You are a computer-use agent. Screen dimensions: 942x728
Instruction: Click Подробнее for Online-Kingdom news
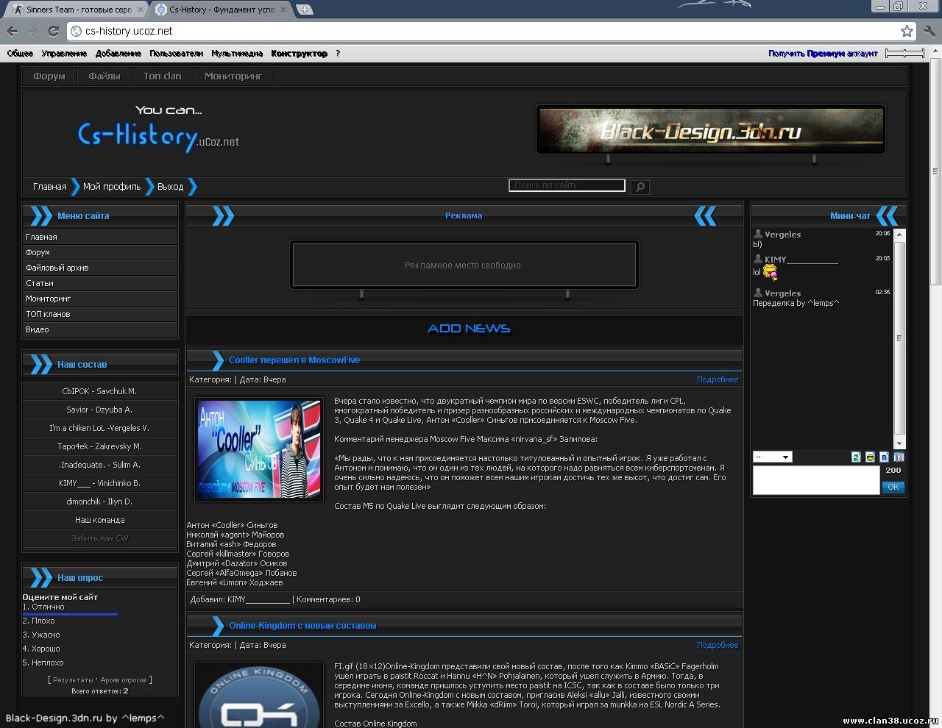point(718,645)
